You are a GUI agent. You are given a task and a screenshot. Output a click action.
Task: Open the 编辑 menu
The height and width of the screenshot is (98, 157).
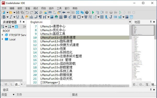[x=12, y=8]
